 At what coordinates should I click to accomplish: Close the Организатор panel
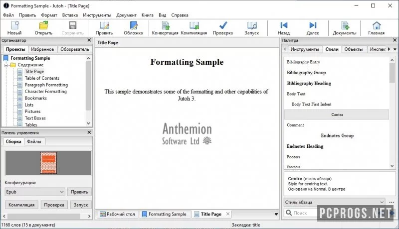[x=89, y=40]
